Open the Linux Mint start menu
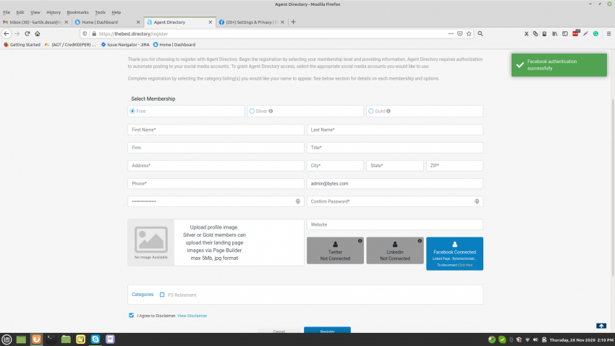 click(x=7, y=339)
